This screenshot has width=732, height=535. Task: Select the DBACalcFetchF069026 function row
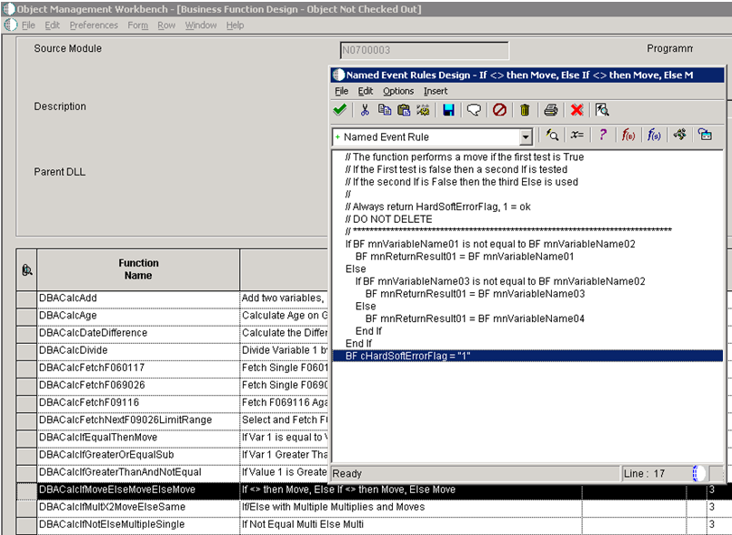tap(137, 385)
